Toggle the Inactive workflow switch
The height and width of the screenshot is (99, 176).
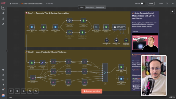tap(143, 4)
